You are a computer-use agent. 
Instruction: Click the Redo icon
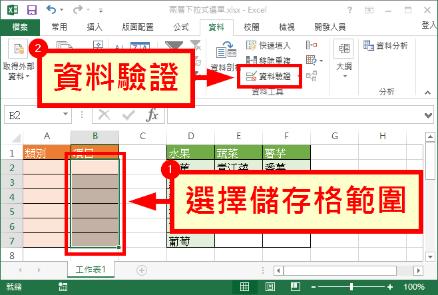[x=78, y=10]
